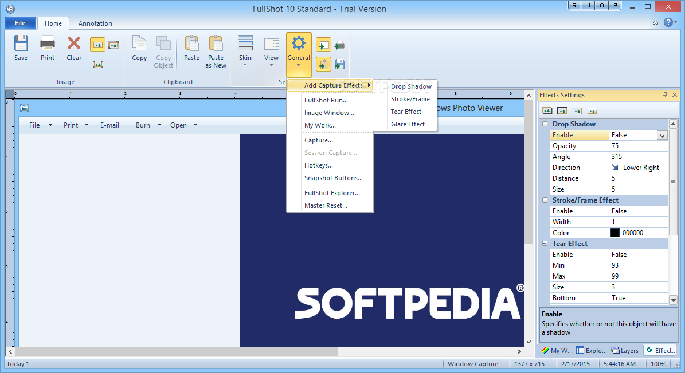
Task: Click small image icon above captured window
Action: pos(25,108)
